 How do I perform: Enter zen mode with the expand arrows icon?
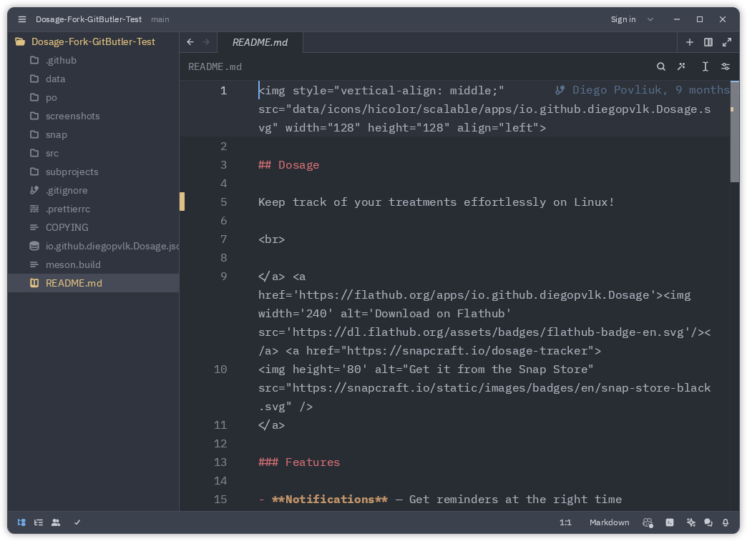coord(727,42)
